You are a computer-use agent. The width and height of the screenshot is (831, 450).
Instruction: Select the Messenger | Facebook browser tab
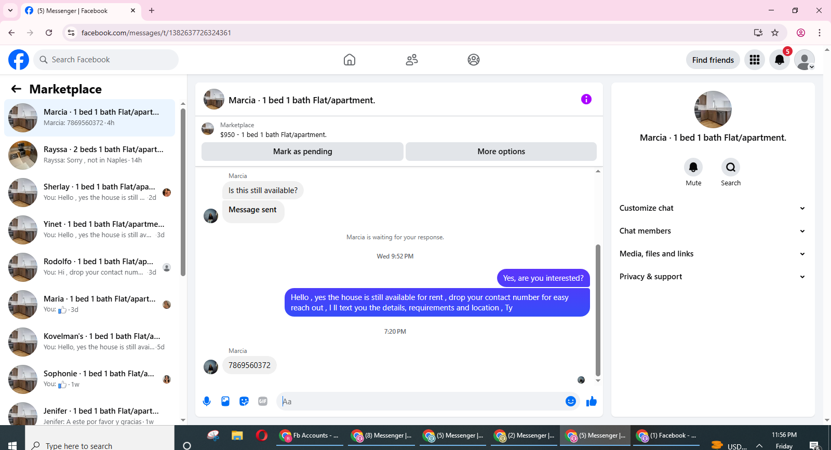81,10
